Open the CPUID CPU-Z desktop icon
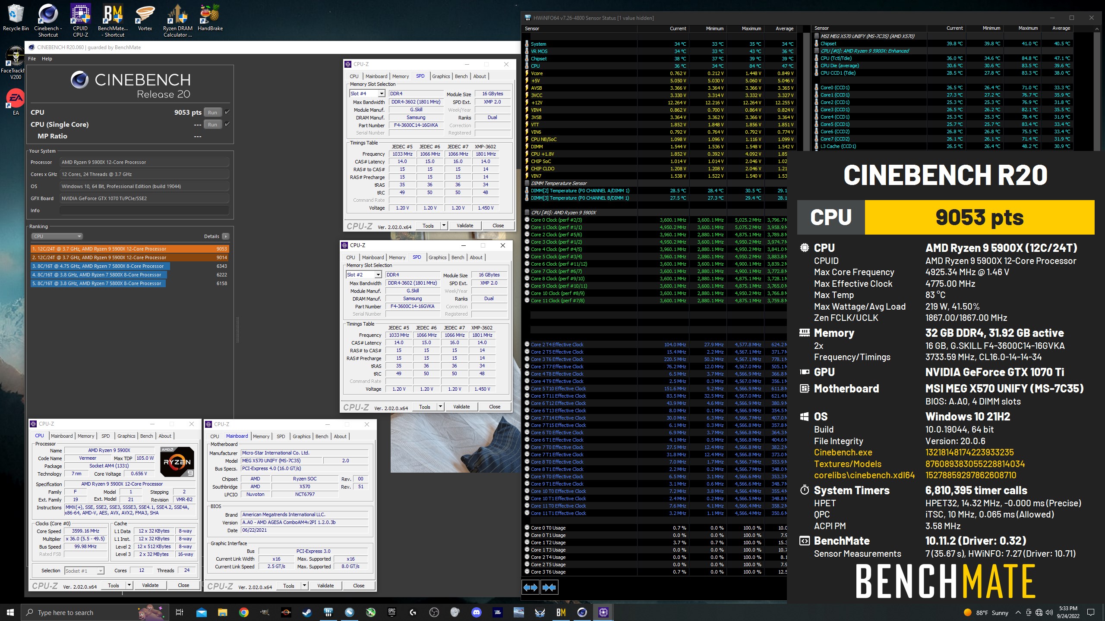1105x621 pixels. pos(80,21)
